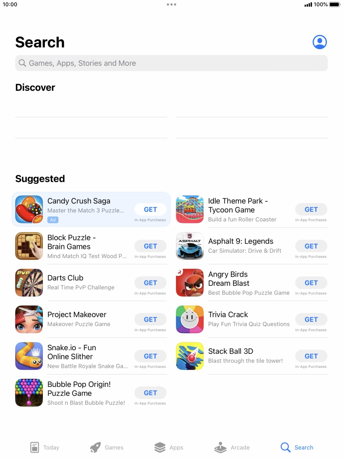Open the Snake.io app icon

click(x=29, y=356)
